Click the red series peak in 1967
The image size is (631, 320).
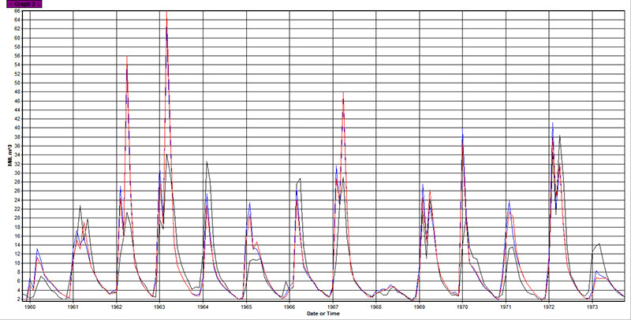[x=343, y=93]
